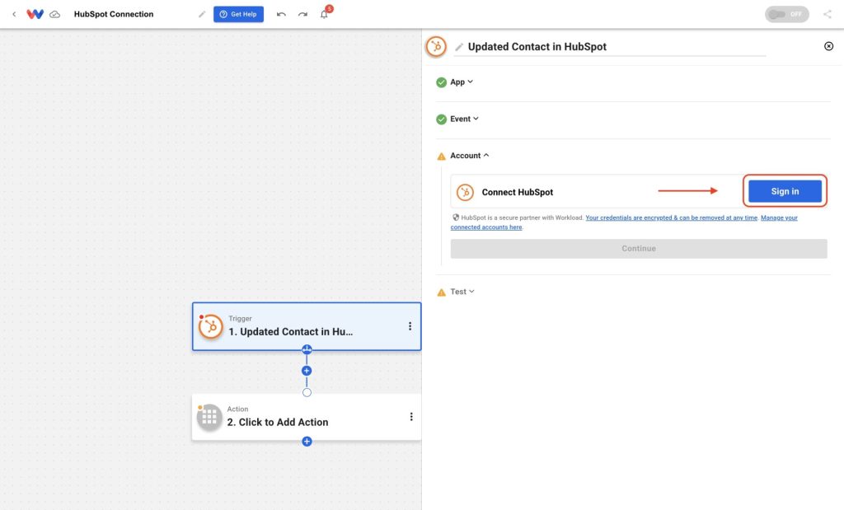Click the Get Help button

(x=238, y=14)
